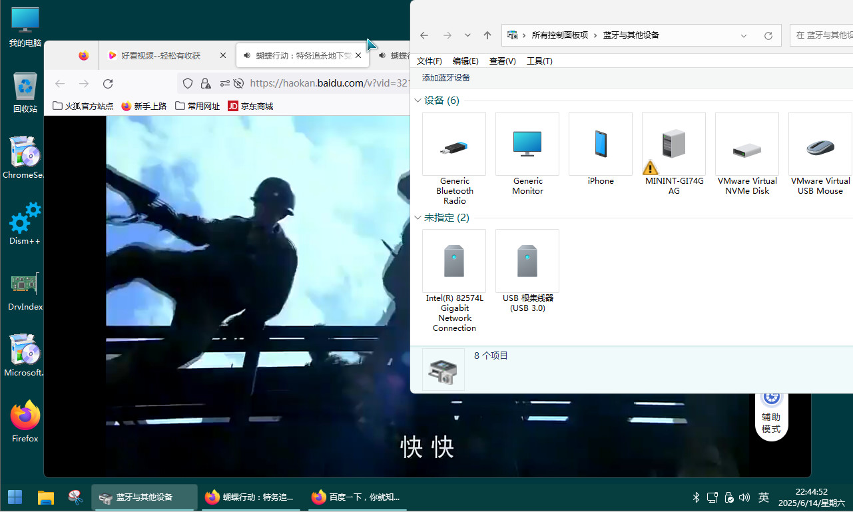Click 蓝牙与其他设备 breadcrumb segment
Viewport: 853px width, 512px height.
(631, 35)
